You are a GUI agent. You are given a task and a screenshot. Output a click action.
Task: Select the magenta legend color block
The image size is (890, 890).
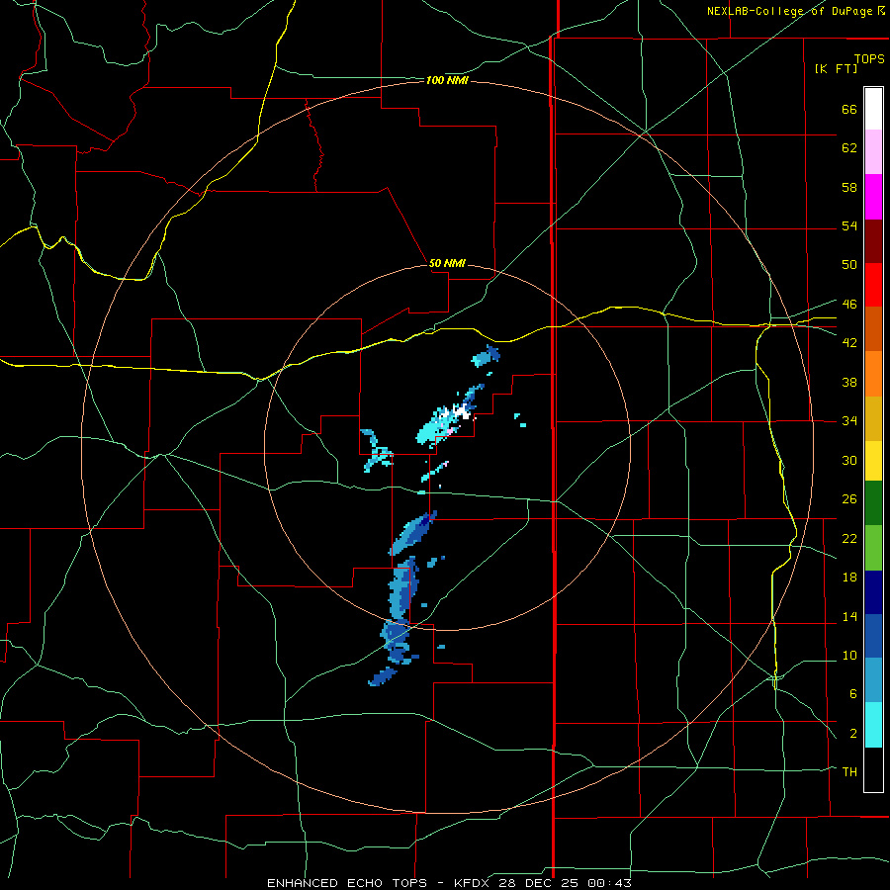pyautogui.click(x=873, y=197)
